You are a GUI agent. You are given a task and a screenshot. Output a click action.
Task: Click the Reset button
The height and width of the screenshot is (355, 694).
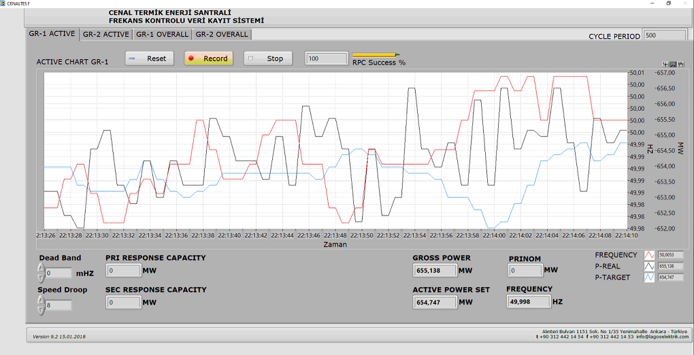click(x=149, y=58)
